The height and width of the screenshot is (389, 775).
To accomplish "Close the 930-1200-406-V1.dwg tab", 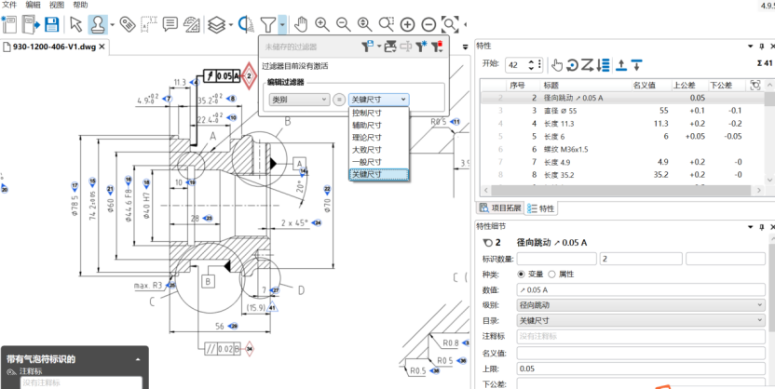I will click(x=102, y=47).
